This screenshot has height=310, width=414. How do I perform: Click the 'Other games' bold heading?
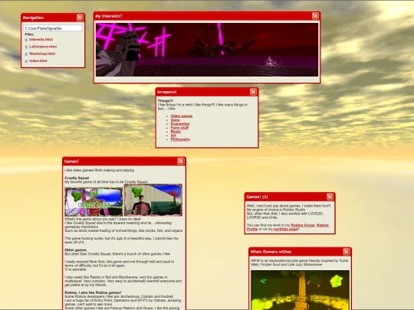(75, 250)
